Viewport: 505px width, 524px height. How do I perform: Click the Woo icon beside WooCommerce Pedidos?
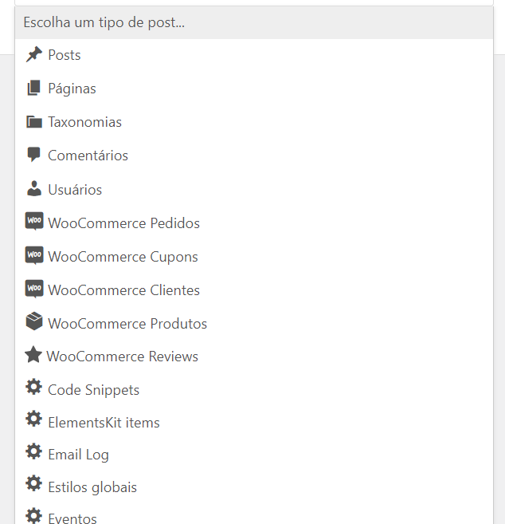click(x=34, y=221)
